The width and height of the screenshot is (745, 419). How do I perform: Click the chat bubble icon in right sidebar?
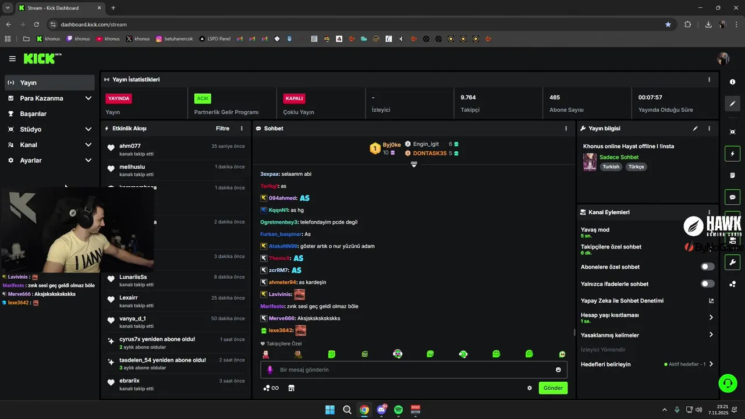click(x=733, y=197)
